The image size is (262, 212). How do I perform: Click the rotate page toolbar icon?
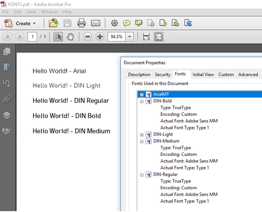[x=163, y=23]
